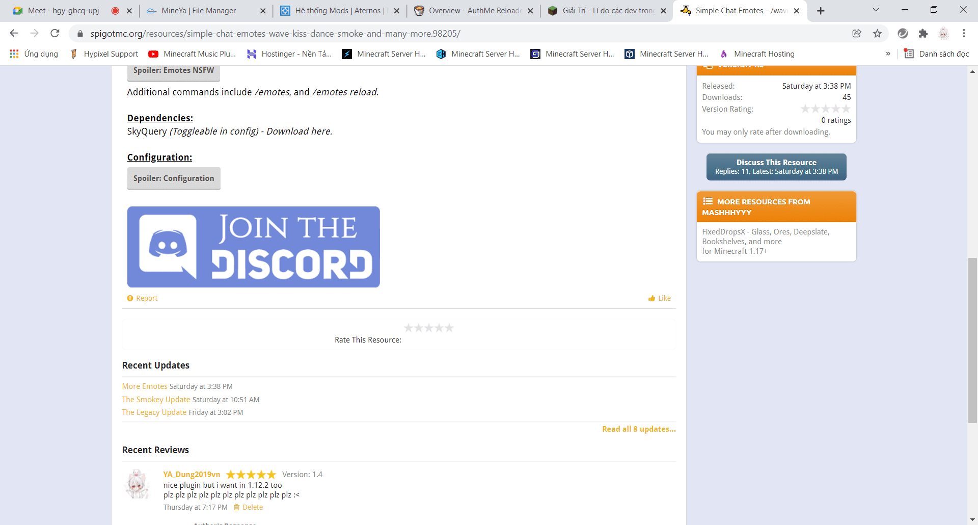Open the Ứng dụng apps shortcut

pyautogui.click(x=34, y=54)
